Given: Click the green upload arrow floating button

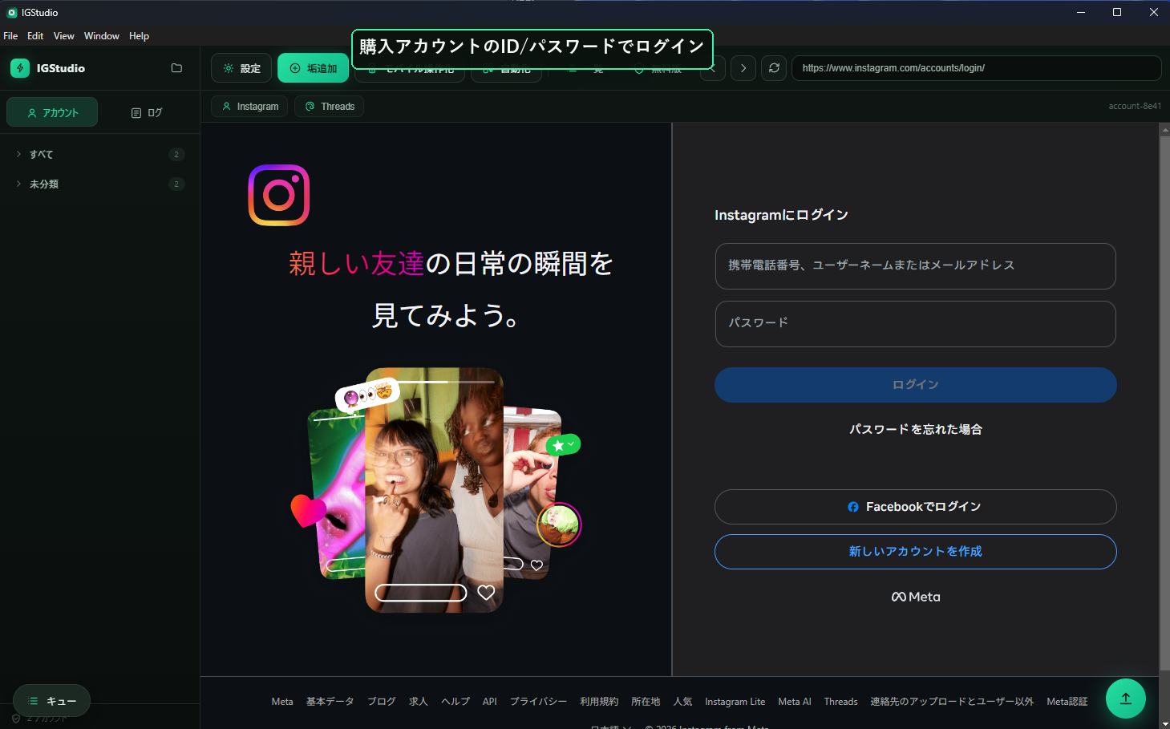Looking at the screenshot, I should pos(1126,699).
